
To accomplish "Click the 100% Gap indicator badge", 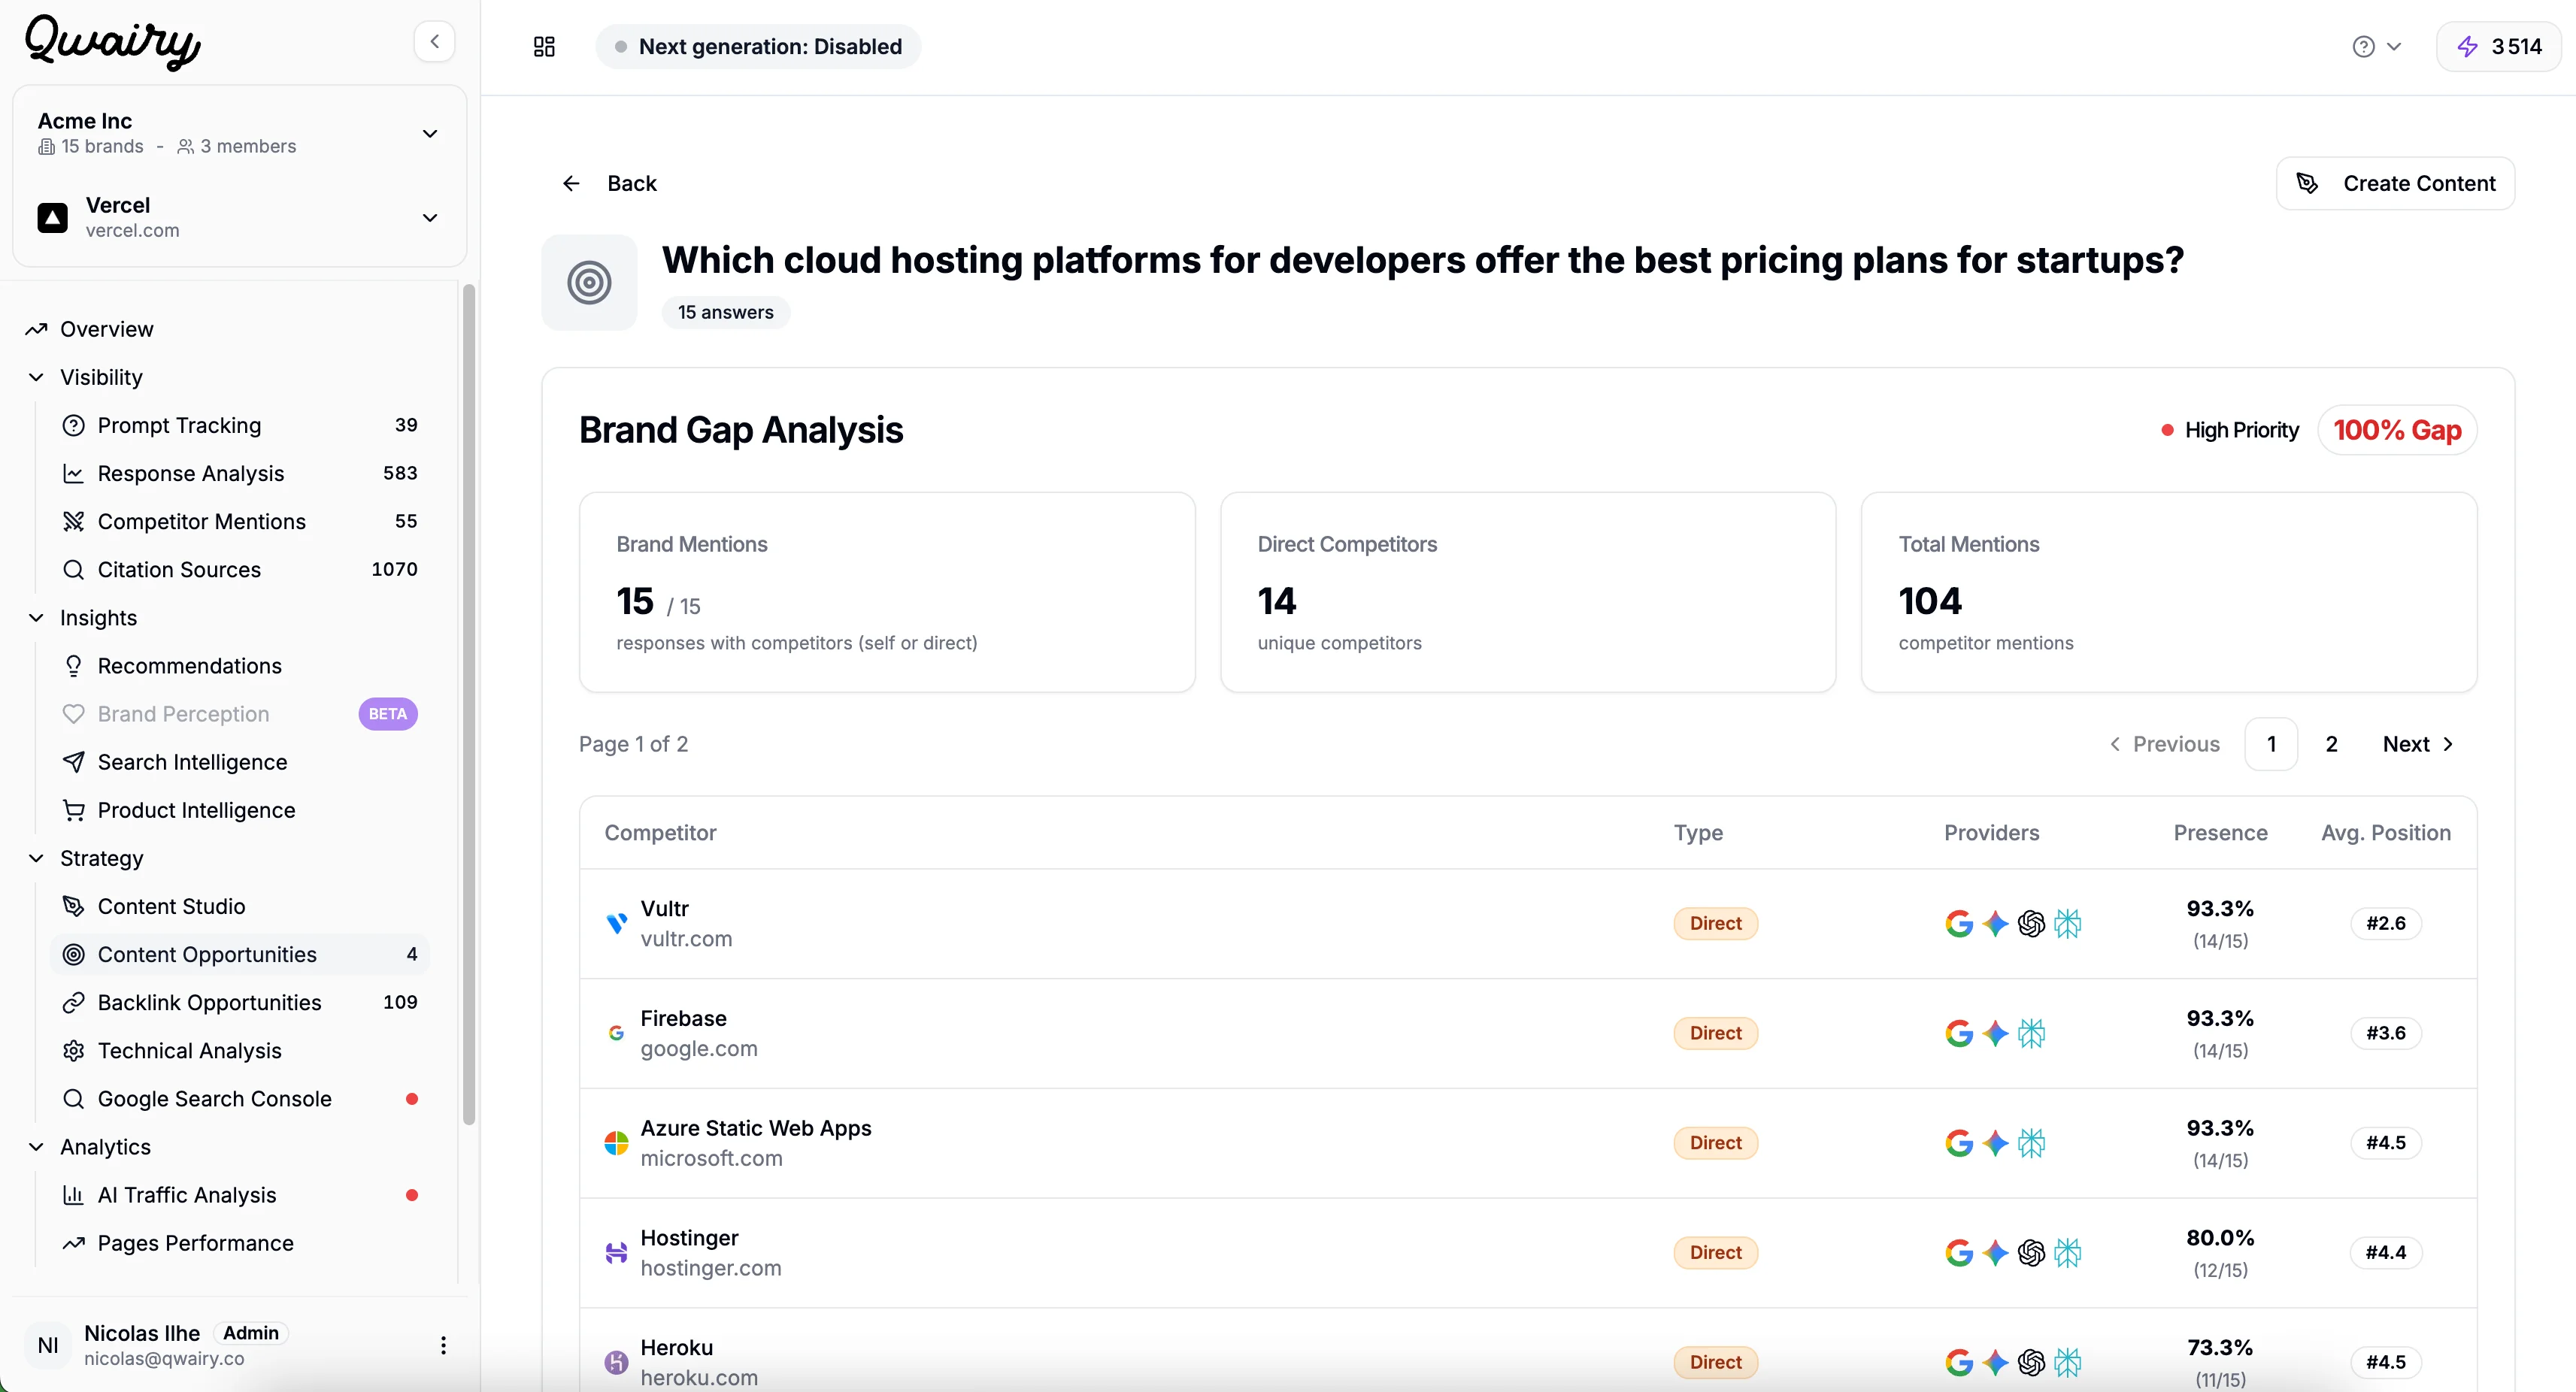I will pyautogui.click(x=2397, y=430).
